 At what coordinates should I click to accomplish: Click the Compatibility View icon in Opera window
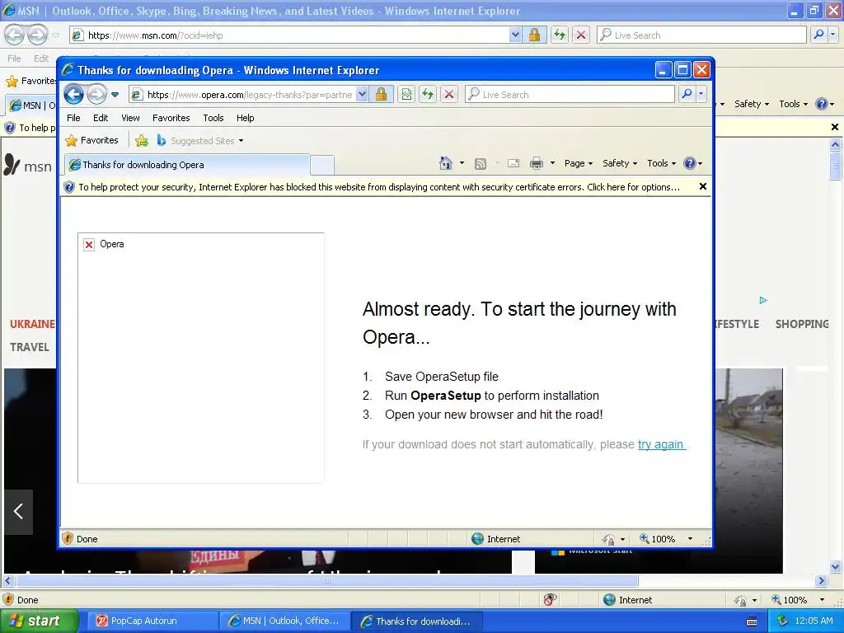[406, 95]
